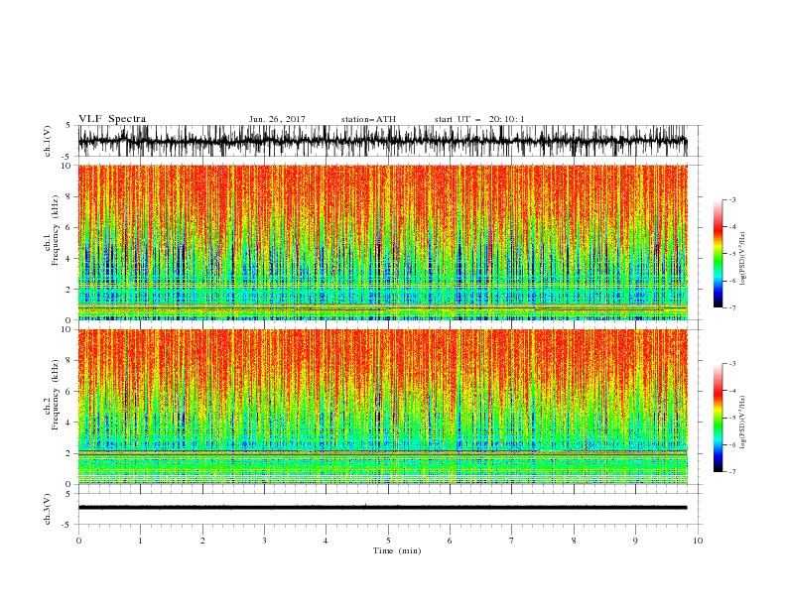This screenshot has height=607, width=786.
Task: Click time axis tick label "4"
Action: point(326,541)
